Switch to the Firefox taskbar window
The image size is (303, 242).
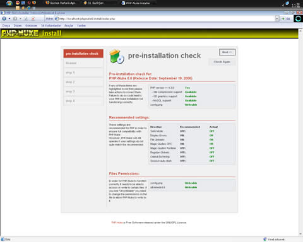coord(61,3)
